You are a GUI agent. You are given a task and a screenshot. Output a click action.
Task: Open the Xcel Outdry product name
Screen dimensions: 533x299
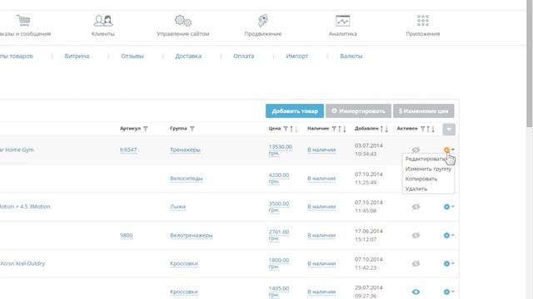(22, 263)
